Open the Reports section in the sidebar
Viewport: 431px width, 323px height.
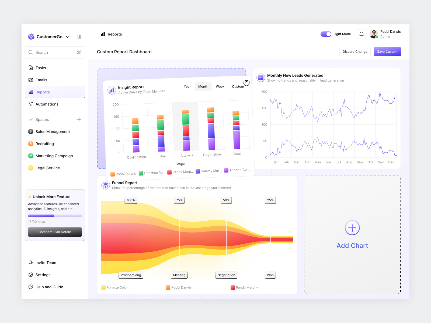43,92
